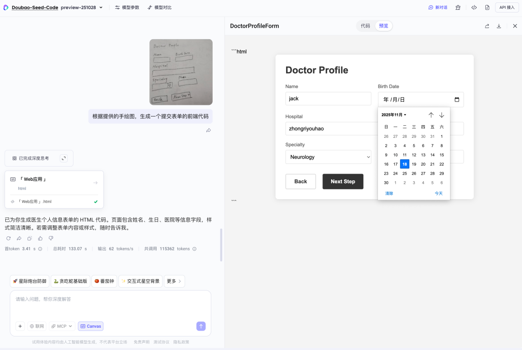The height and width of the screenshot is (350, 522).
Task: Select the 番茄钟 suggestion chip
Action: pyautogui.click(x=104, y=281)
